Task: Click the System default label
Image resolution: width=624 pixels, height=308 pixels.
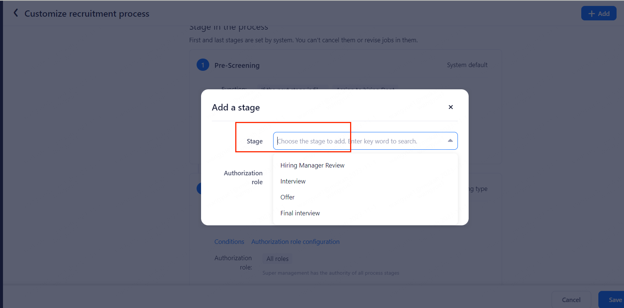Action: pyautogui.click(x=467, y=65)
